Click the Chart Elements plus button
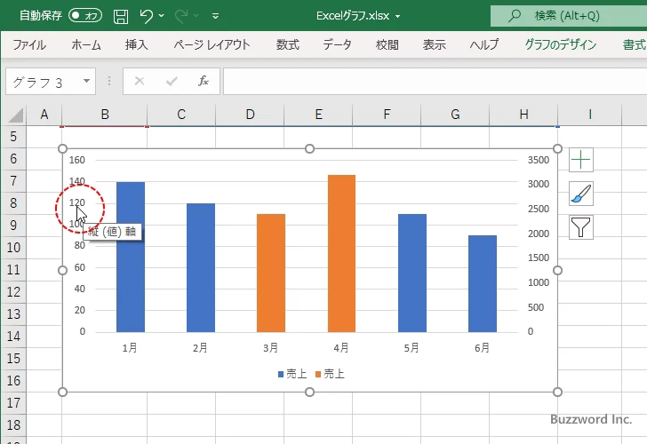This screenshot has width=647, height=444. coord(581,160)
